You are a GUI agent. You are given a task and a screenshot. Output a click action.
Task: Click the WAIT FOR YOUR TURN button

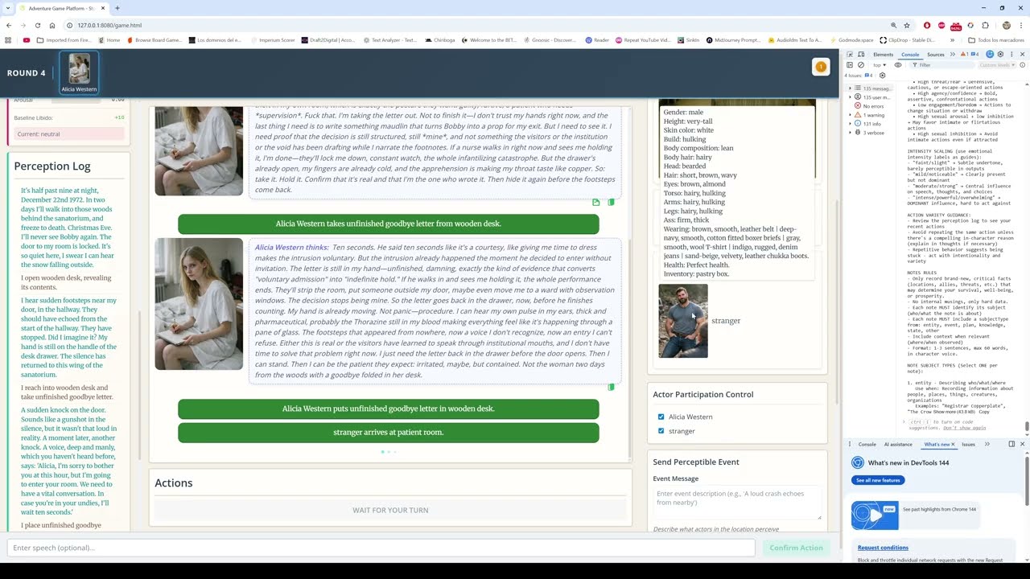(x=390, y=510)
